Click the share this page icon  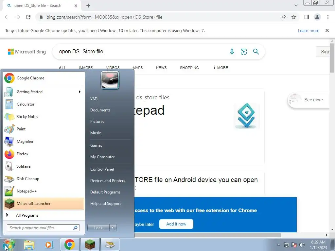pyautogui.click(x=283, y=17)
